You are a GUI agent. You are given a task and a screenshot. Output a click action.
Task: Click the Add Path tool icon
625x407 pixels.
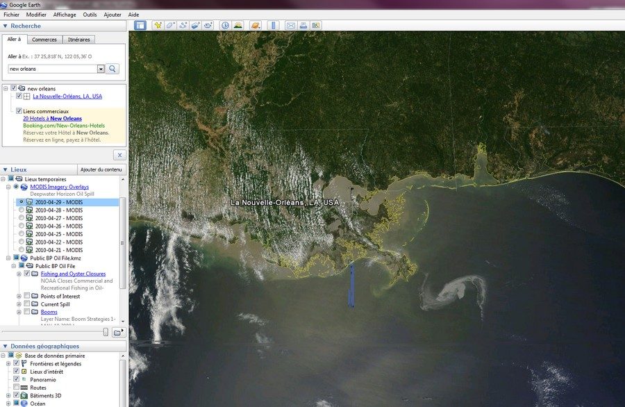coord(183,26)
